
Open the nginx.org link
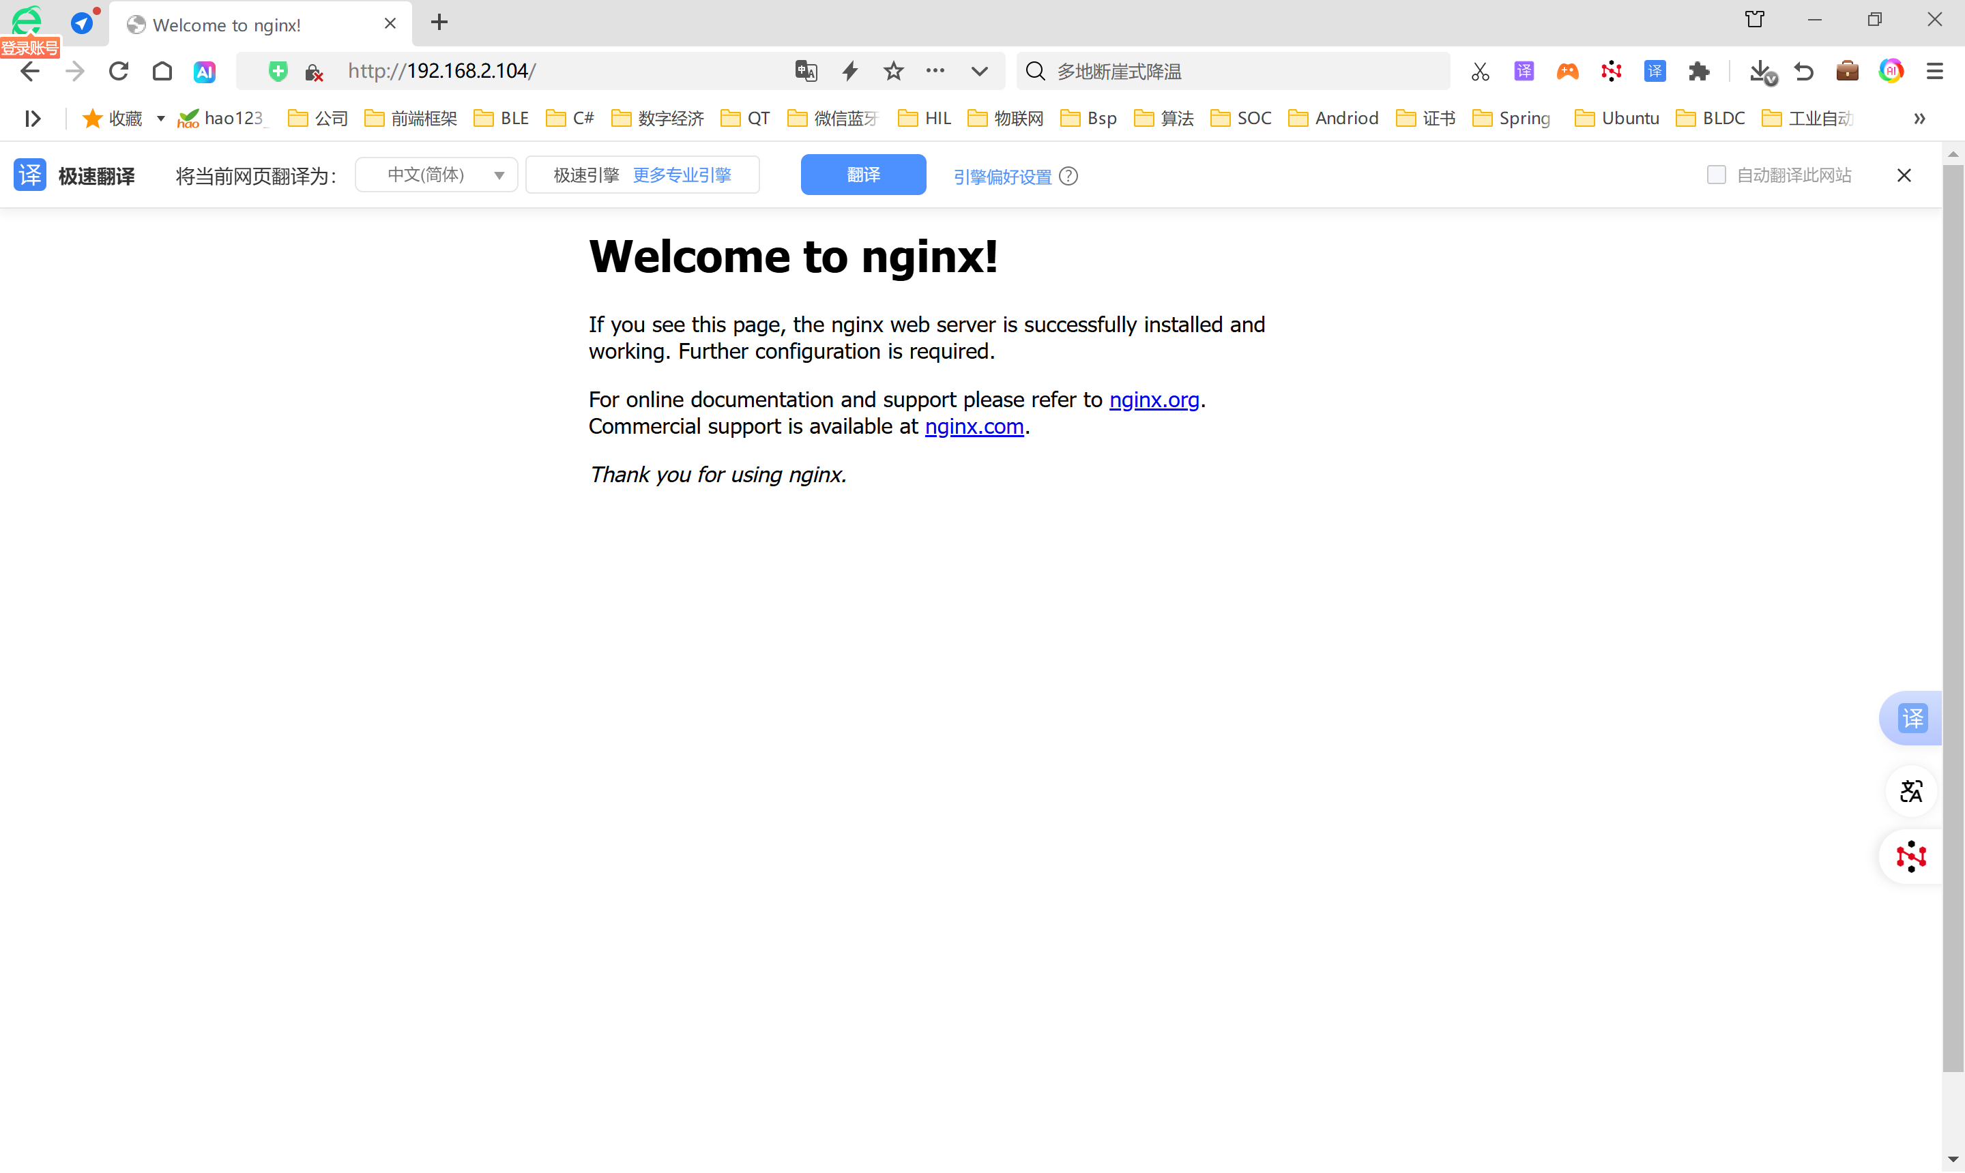1154,400
